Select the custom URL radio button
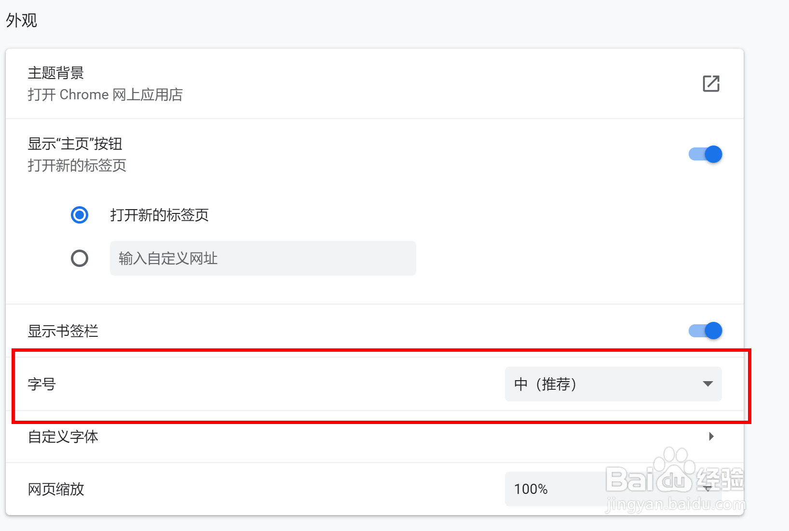The height and width of the screenshot is (531, 789). point(80,258)
